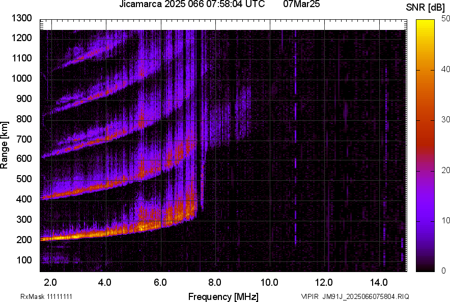Screen dimensions: 450x302
Task: Click the Frequency [MHz] axis label
Action: 223,296
